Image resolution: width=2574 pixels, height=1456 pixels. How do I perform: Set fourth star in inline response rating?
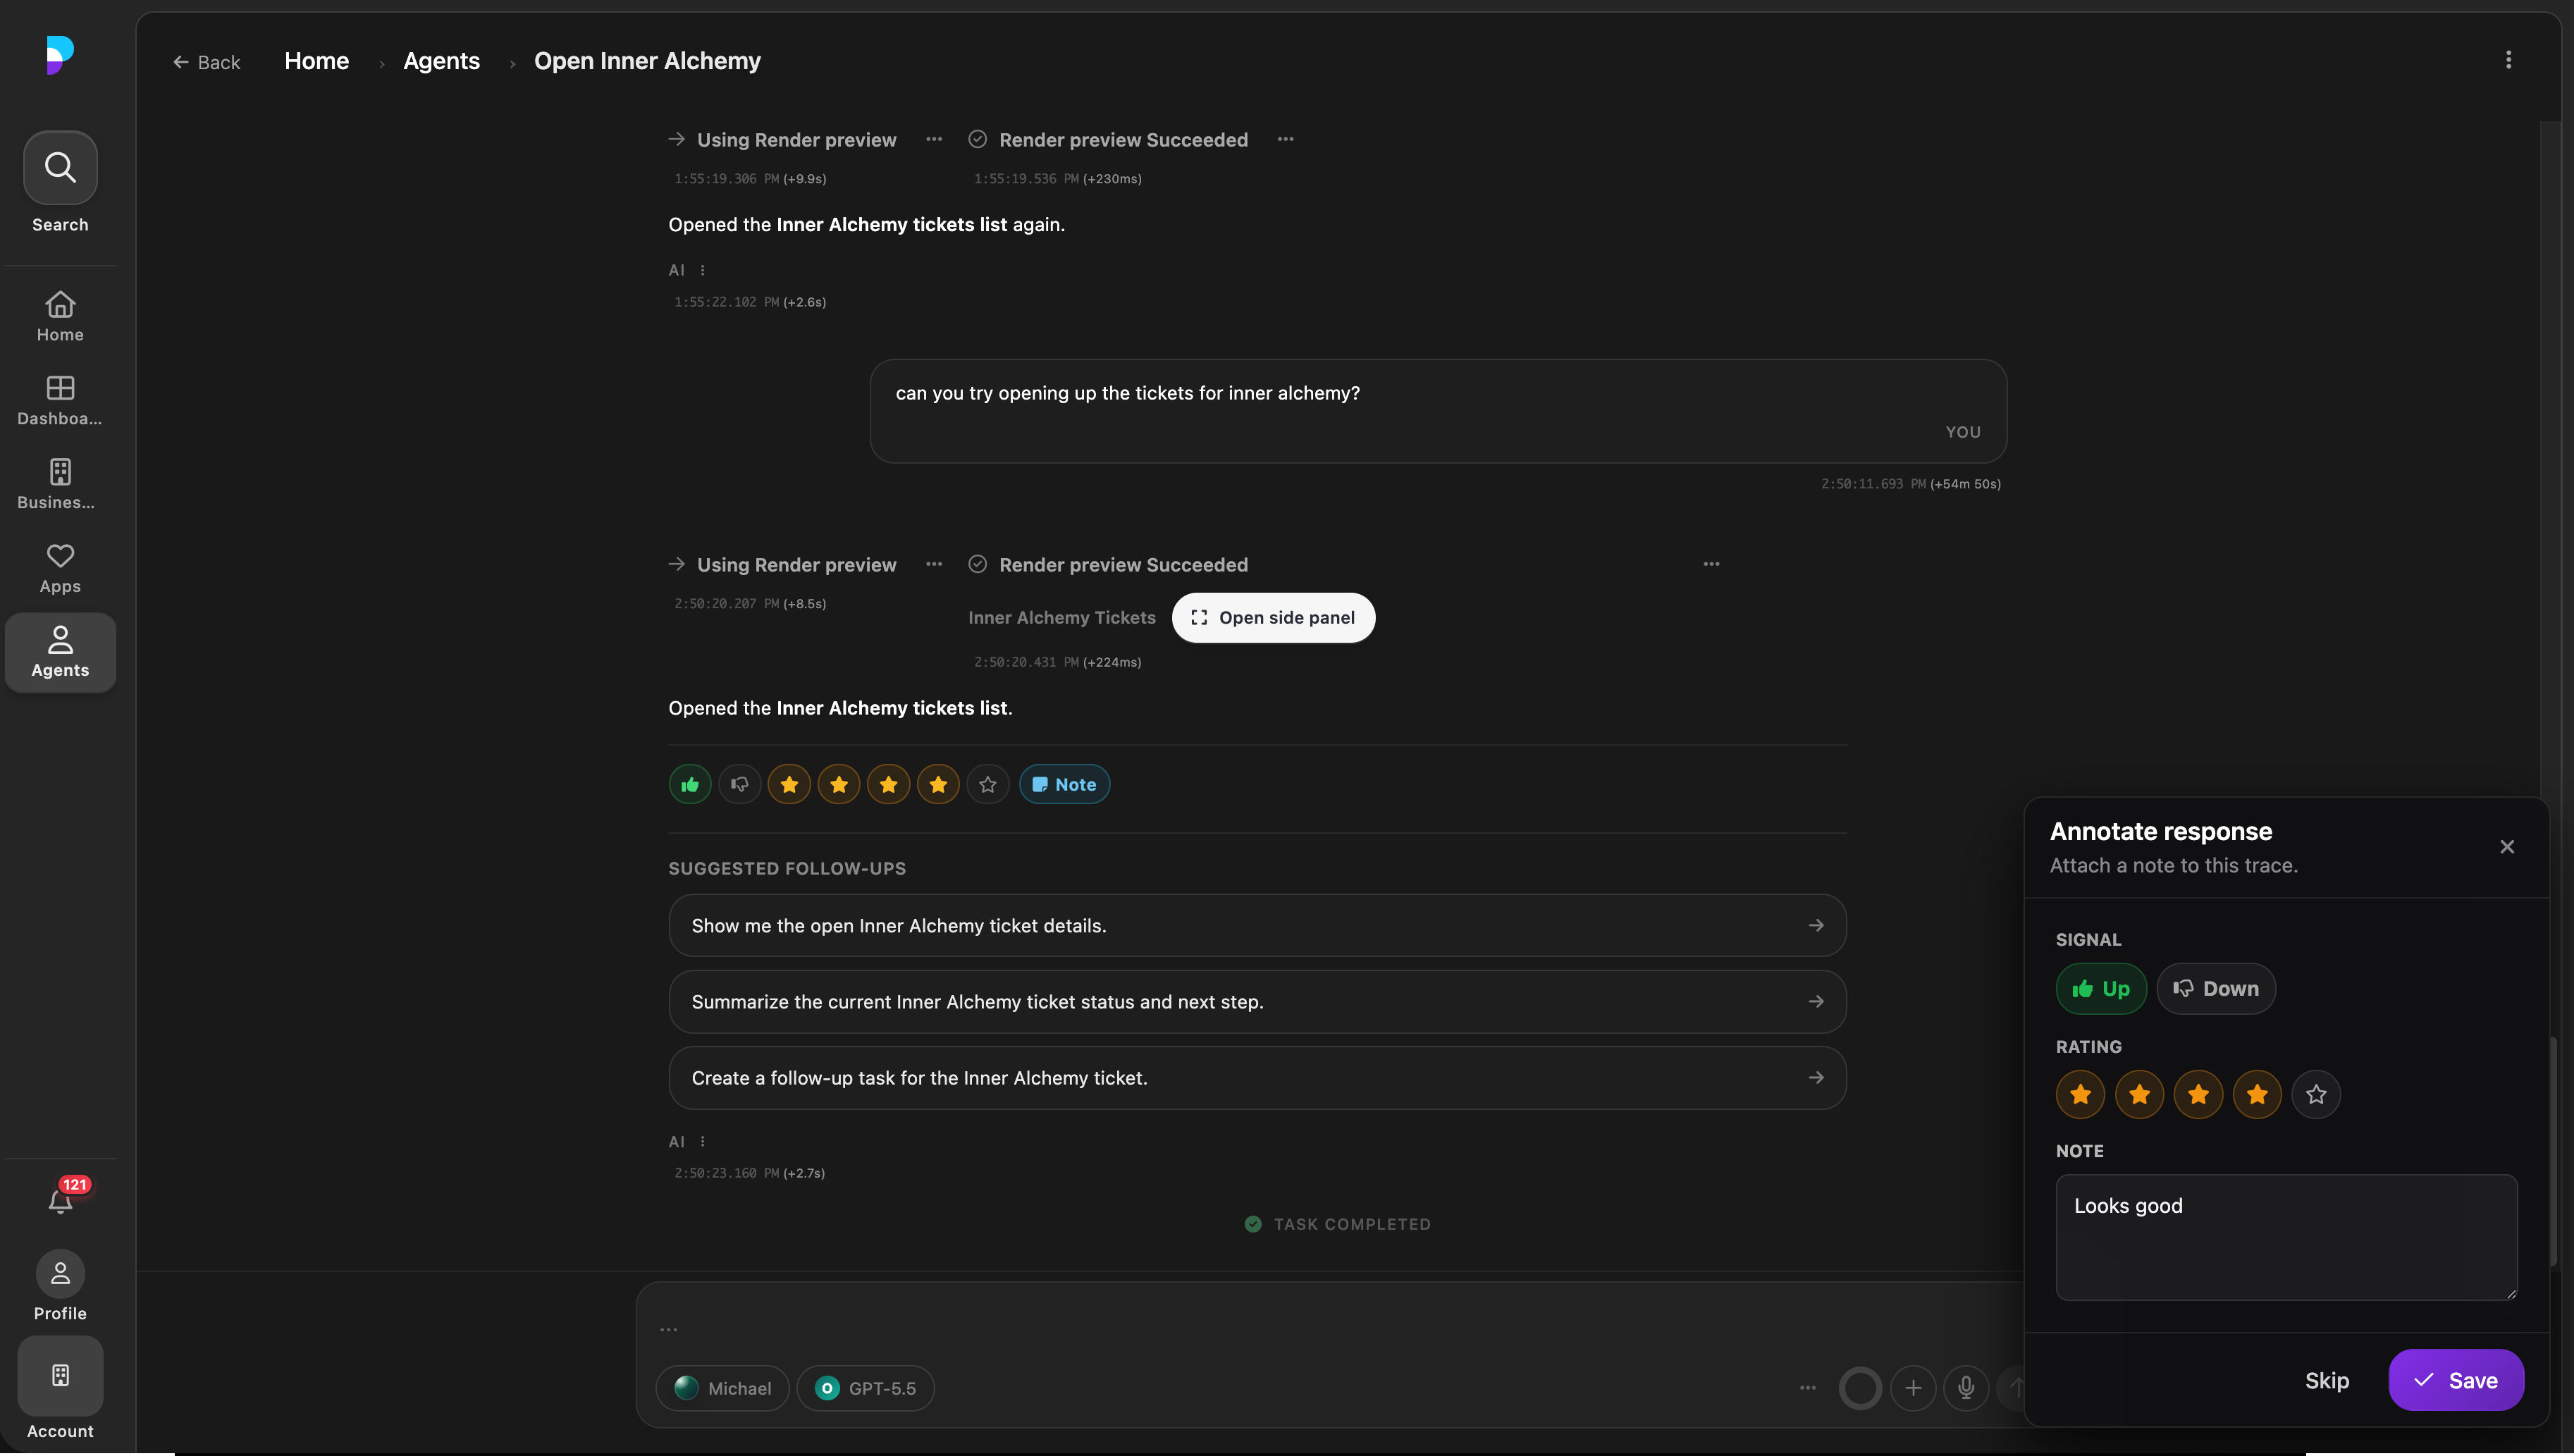(x=938, y=784)
